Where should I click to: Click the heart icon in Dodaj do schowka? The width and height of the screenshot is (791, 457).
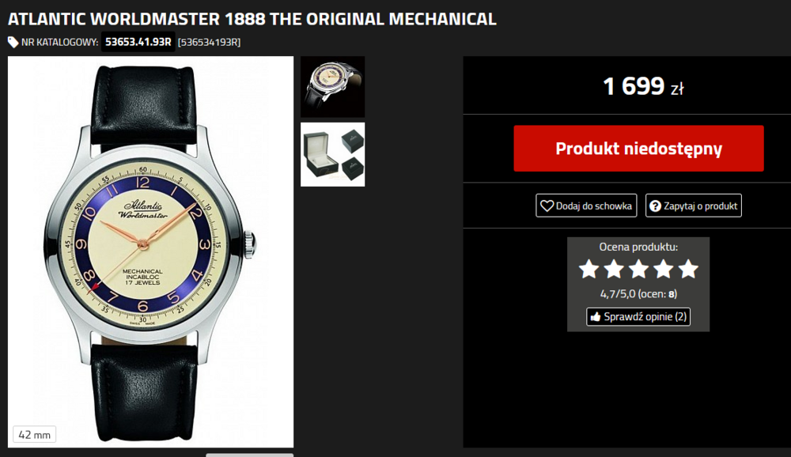(x=547, y=206)
